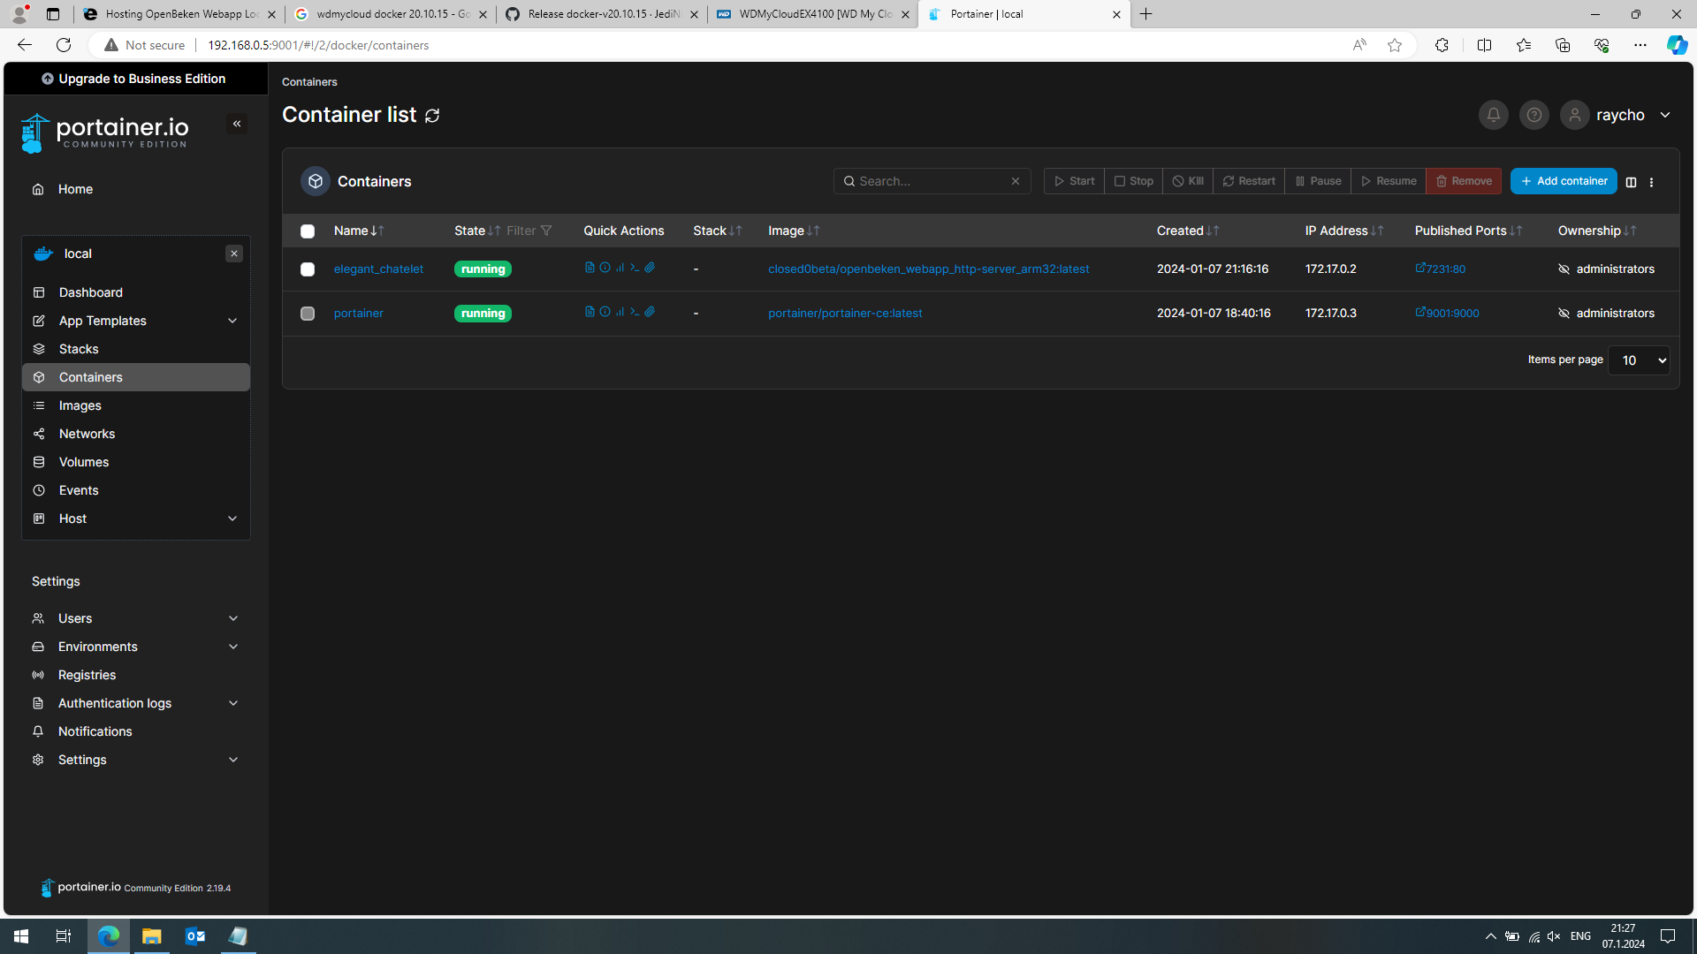1697x954 pixels.
Task: Change items per page dropdown
Action: [x=1639, y=360]
